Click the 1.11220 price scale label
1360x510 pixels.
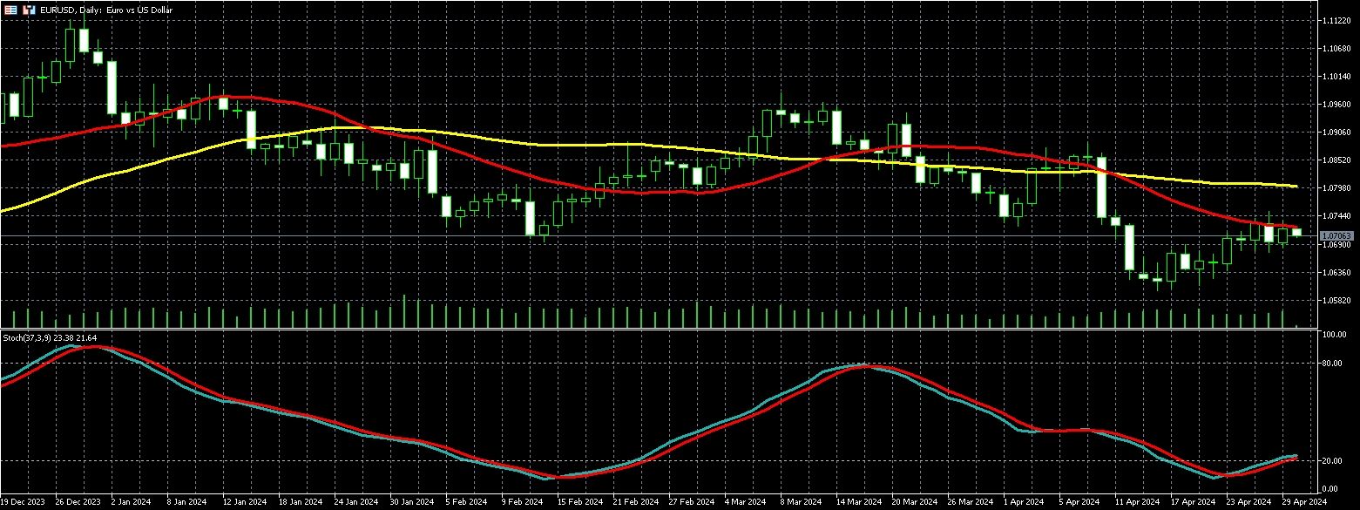point(1335,20)
